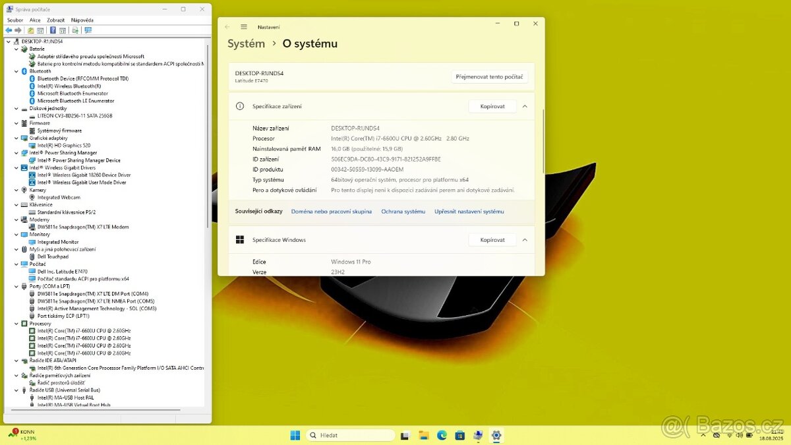Click the Forward navigation arrow
Screen dimensions: 791x445
coord(18,30)
